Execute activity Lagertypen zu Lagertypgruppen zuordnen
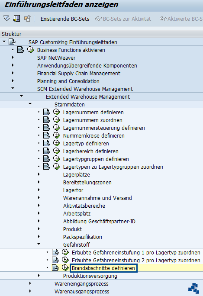The width and height of the screenshot is (203, 296). (x=56, y=167)
